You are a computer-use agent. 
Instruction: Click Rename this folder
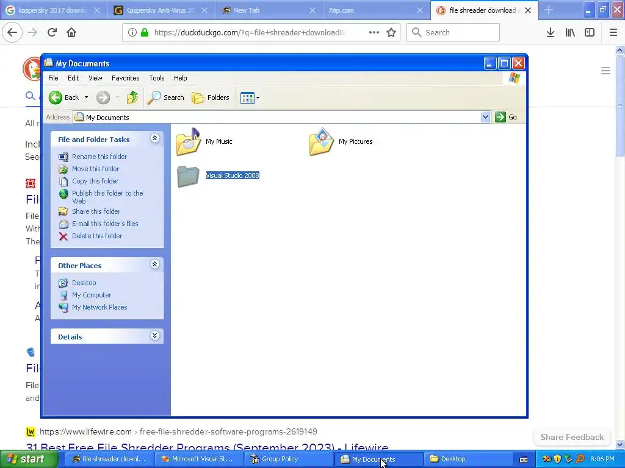coord(99,157)
